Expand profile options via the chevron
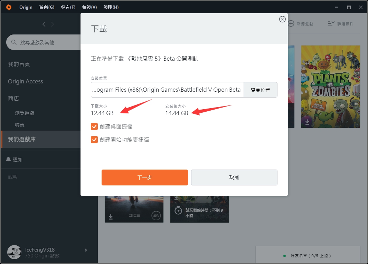This screenshot has width=368, height=264. (x=85, y=250)
